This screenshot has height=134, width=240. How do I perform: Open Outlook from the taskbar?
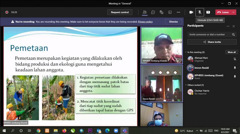tap(99, 131)
